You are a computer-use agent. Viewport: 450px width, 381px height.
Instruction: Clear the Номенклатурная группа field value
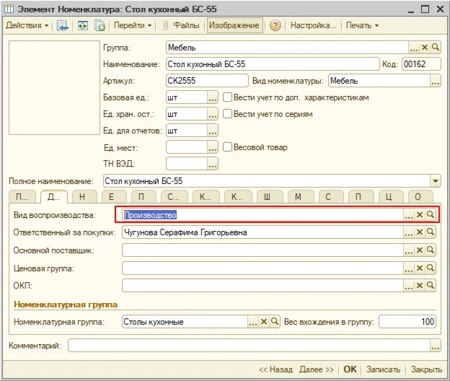click(264, 322)
